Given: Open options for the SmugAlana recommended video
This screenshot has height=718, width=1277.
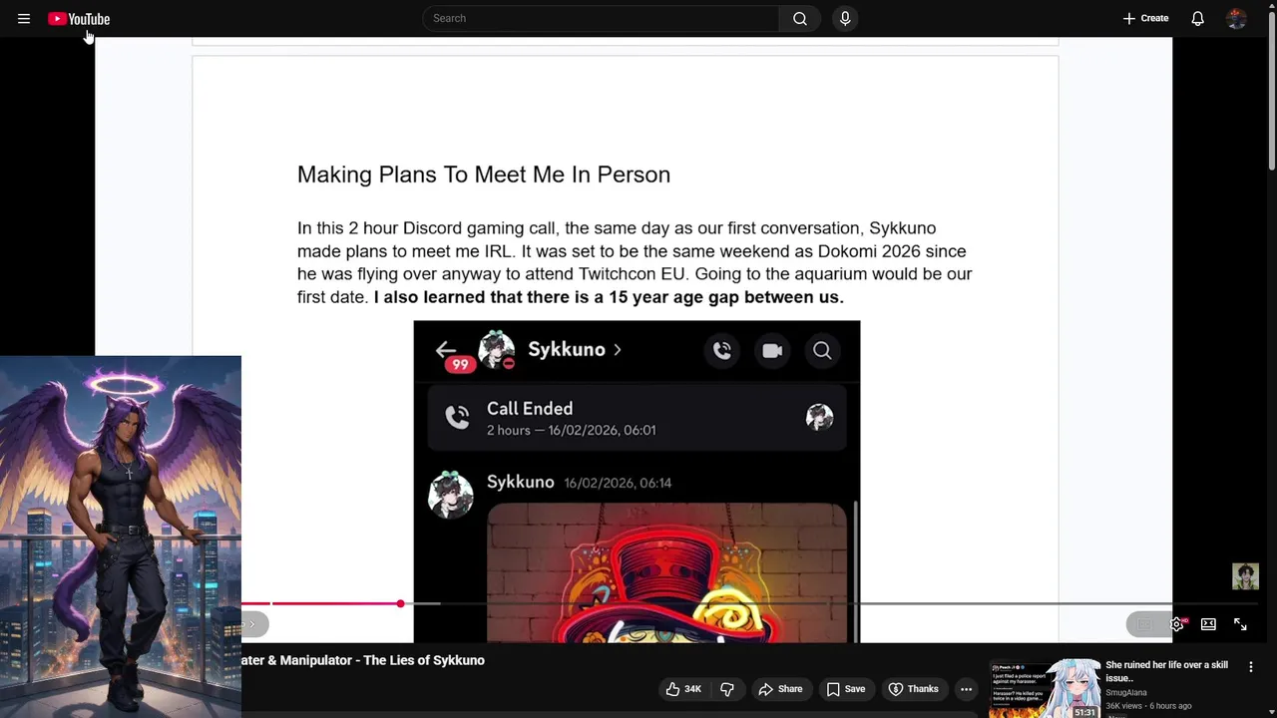Looking at the screenshot, I should [1251, 667].
